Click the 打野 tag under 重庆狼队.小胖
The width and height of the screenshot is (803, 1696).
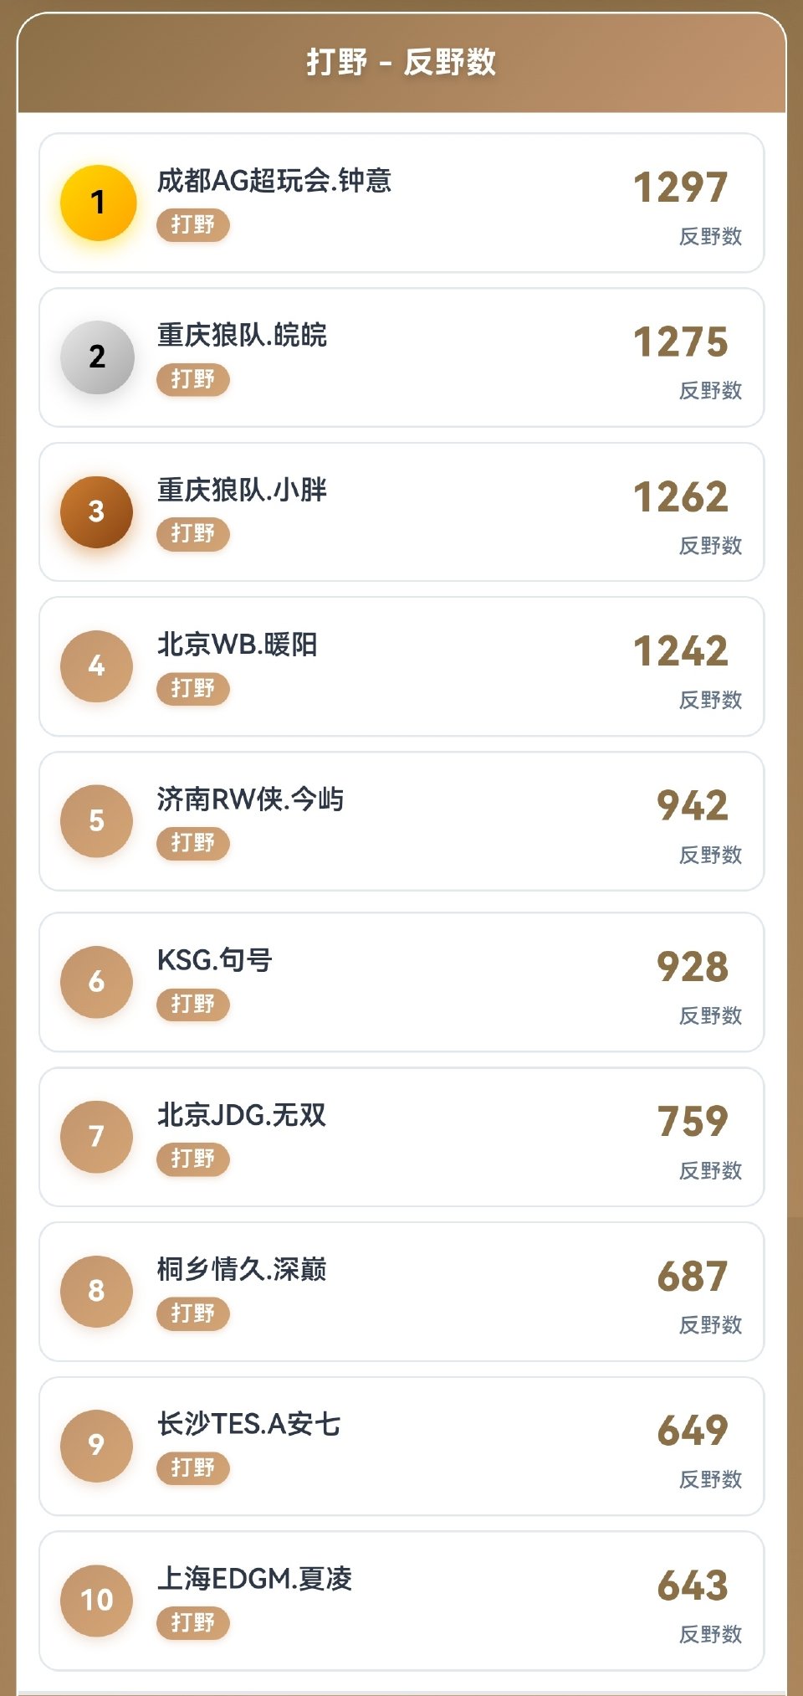[193, 534]
